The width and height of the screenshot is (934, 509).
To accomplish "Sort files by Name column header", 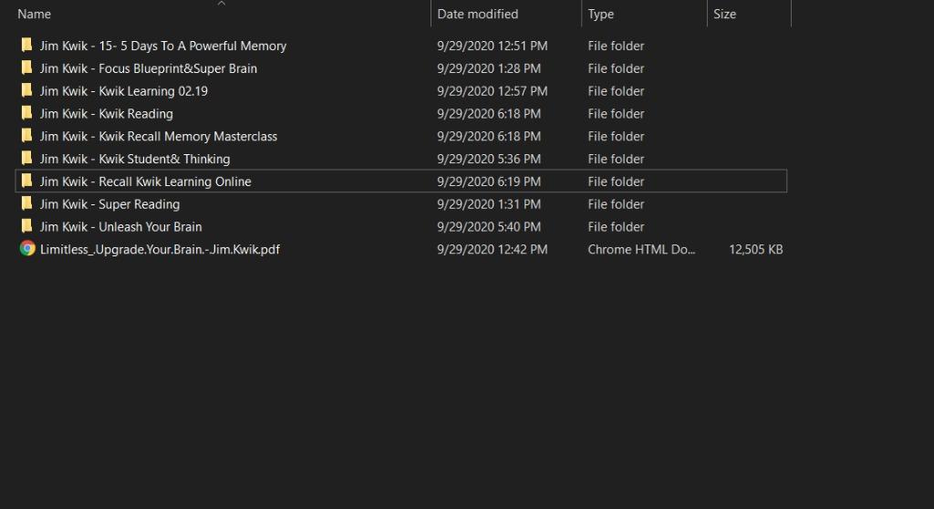I will click(x=35, y=15).
